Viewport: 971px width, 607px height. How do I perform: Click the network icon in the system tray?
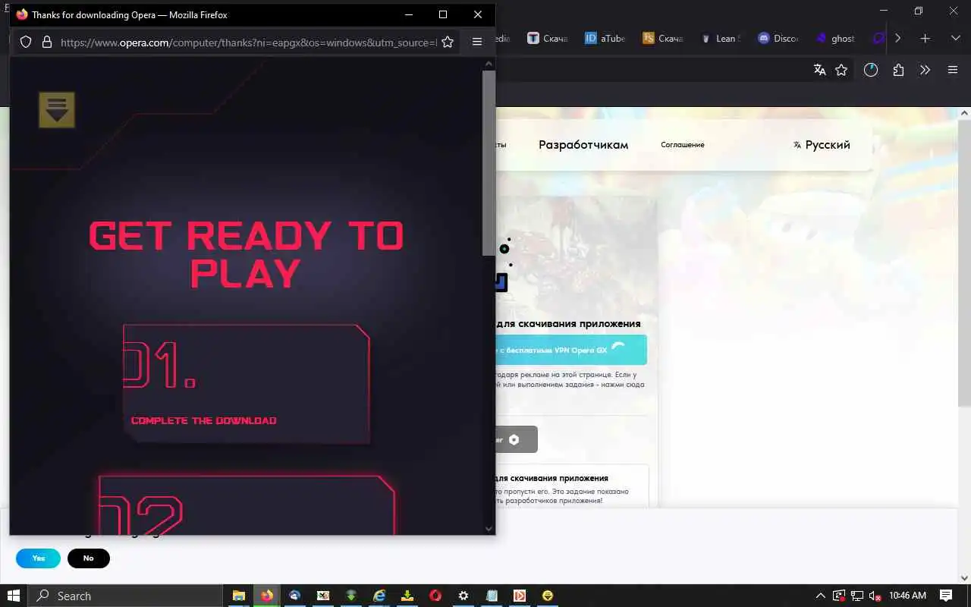coord(857,596)
